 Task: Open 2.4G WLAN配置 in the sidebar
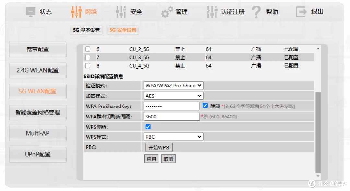click(x=38, y=71)
